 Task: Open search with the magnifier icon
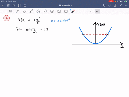[14, 5]
